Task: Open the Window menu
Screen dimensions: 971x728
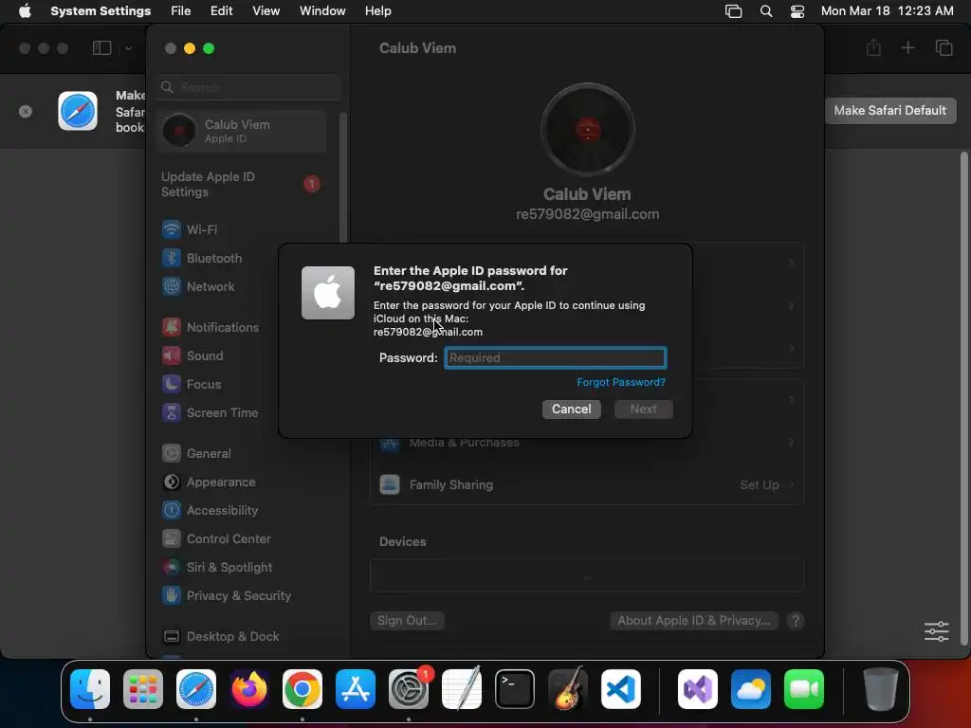Action: point(322,10)
